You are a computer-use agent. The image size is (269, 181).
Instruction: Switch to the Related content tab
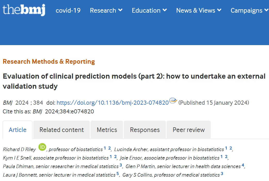pos(62,130)
